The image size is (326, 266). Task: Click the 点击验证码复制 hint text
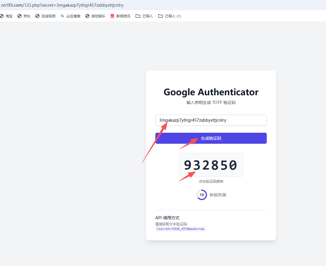pyautogui.click(x=211, y=181)
